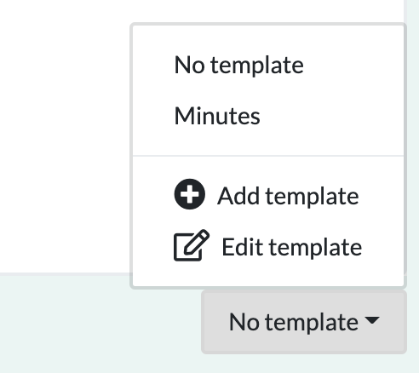Pick Minutes as the meeting template
This screenshot has height=373, width=419.
217,116
